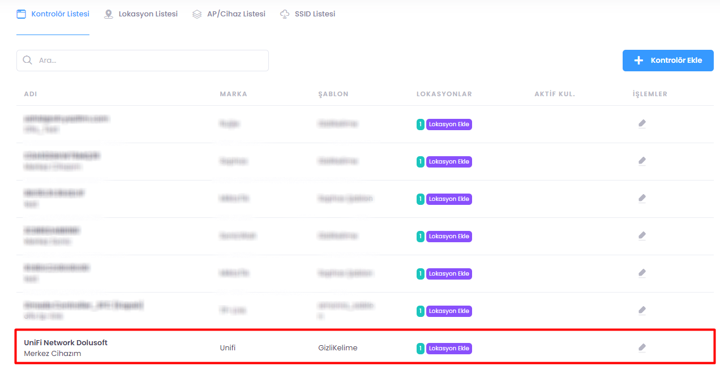Viewport: 720px width, 369px height.
Task: Open the UniFi Network Dolusoft controller name
Action: 66,342
